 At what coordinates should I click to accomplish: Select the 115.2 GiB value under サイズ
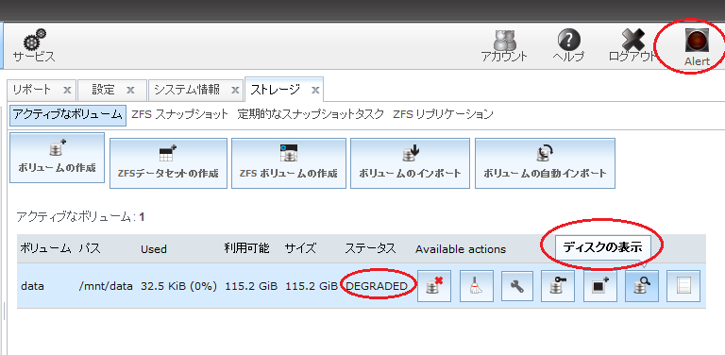click(x=312, y=286)
